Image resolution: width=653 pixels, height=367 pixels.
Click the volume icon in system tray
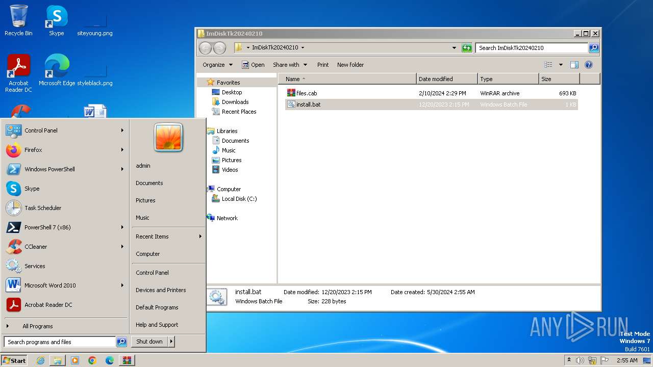[x=580, y=360]
